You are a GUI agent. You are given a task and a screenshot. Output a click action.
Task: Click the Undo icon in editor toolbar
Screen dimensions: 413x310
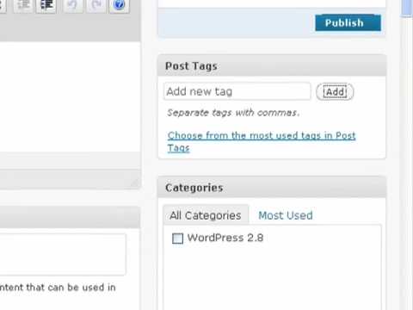(72, 5)
